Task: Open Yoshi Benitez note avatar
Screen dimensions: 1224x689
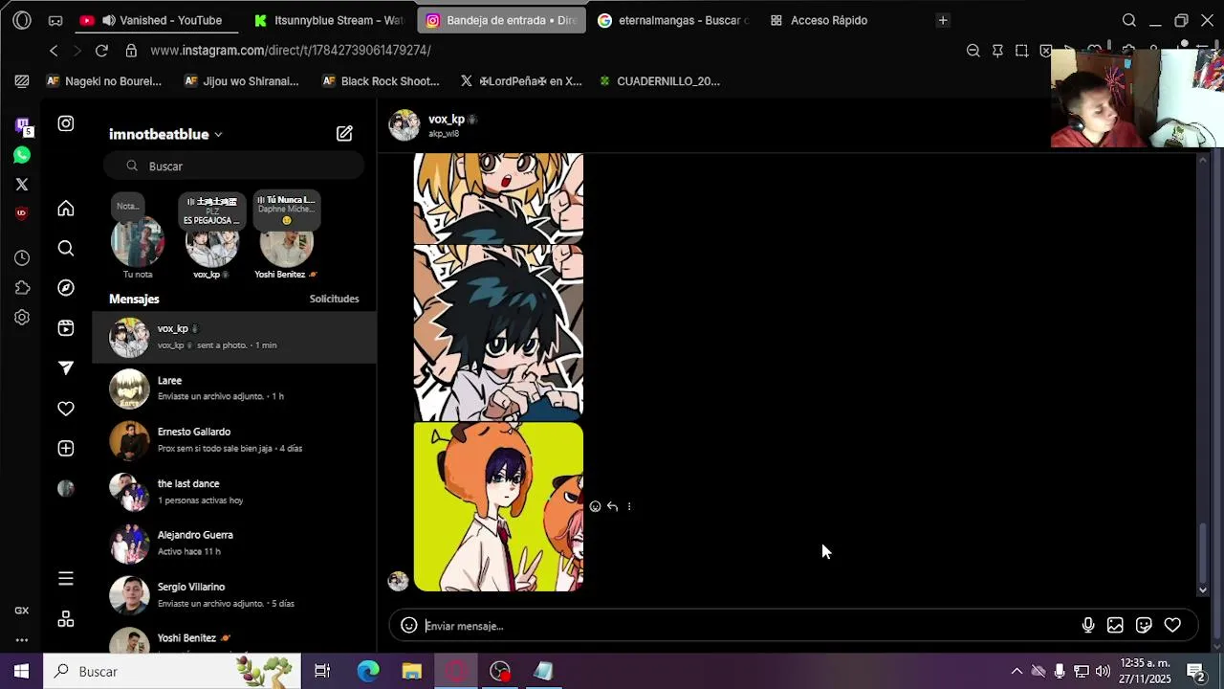Action: pyautogui.click(x=286, y=242)
